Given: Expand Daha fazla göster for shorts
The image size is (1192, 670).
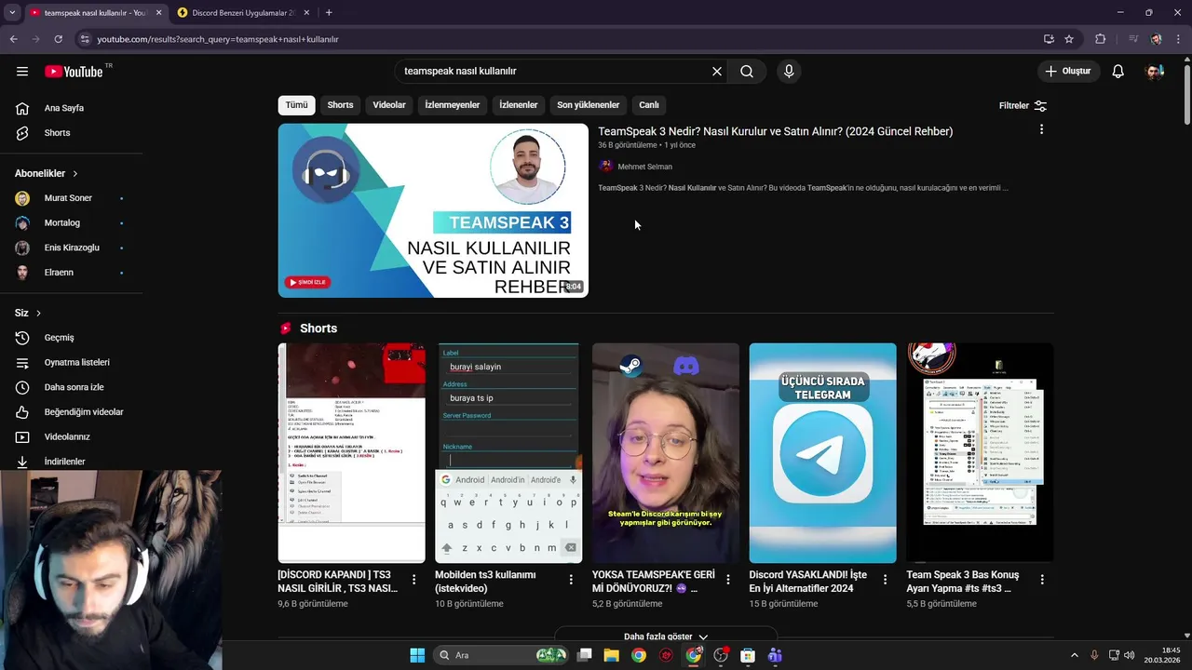Looking at the screenshot, I should click(666, 636).
